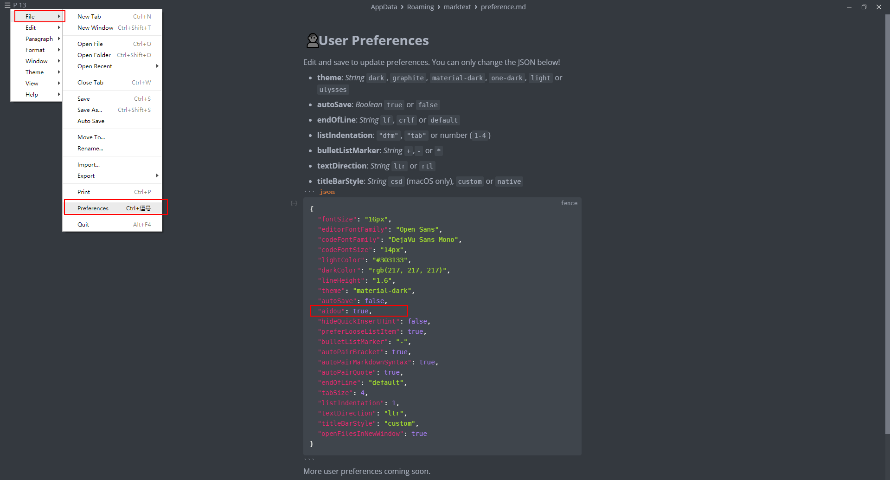Click the "listIndentation" JSON line
This screenshot has height=480, width=890.
pyautogui.click(x=358, y=403)
